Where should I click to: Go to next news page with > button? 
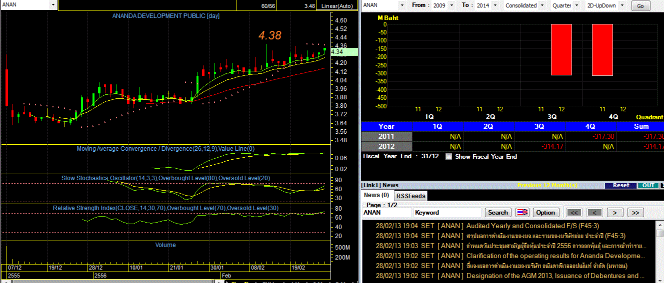(x=615, y=212)
